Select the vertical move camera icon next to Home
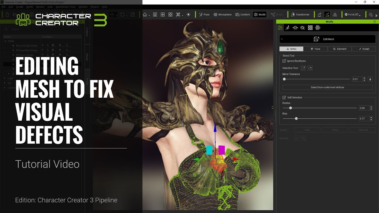 coord(155,14)
